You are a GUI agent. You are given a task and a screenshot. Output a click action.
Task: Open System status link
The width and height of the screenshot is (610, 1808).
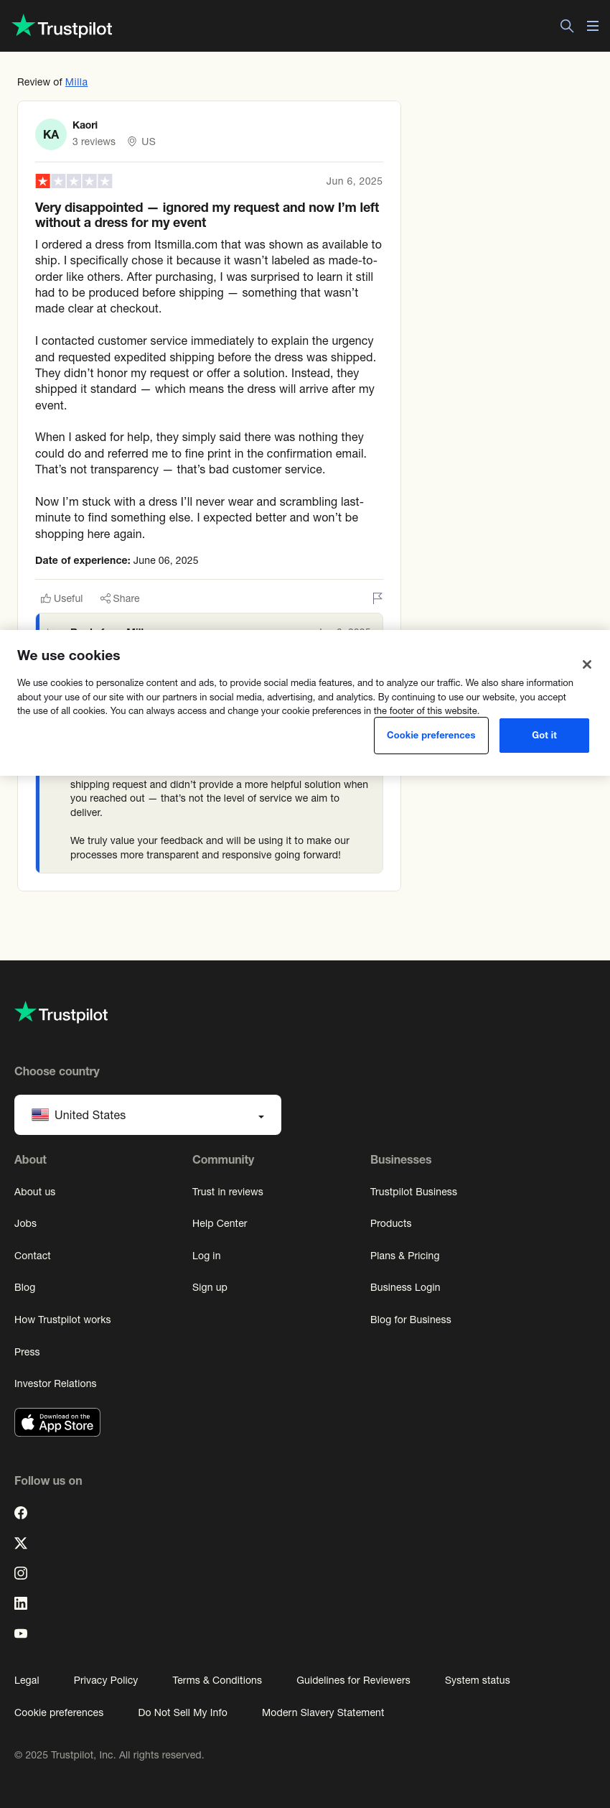477,1680
